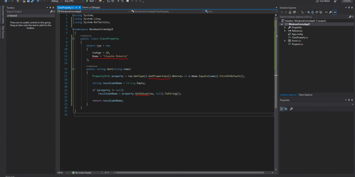The width and height of the screenshot is (355, 177).
Task: Click the Property Pages wrench in Properties panel
Action: [292, 109]
